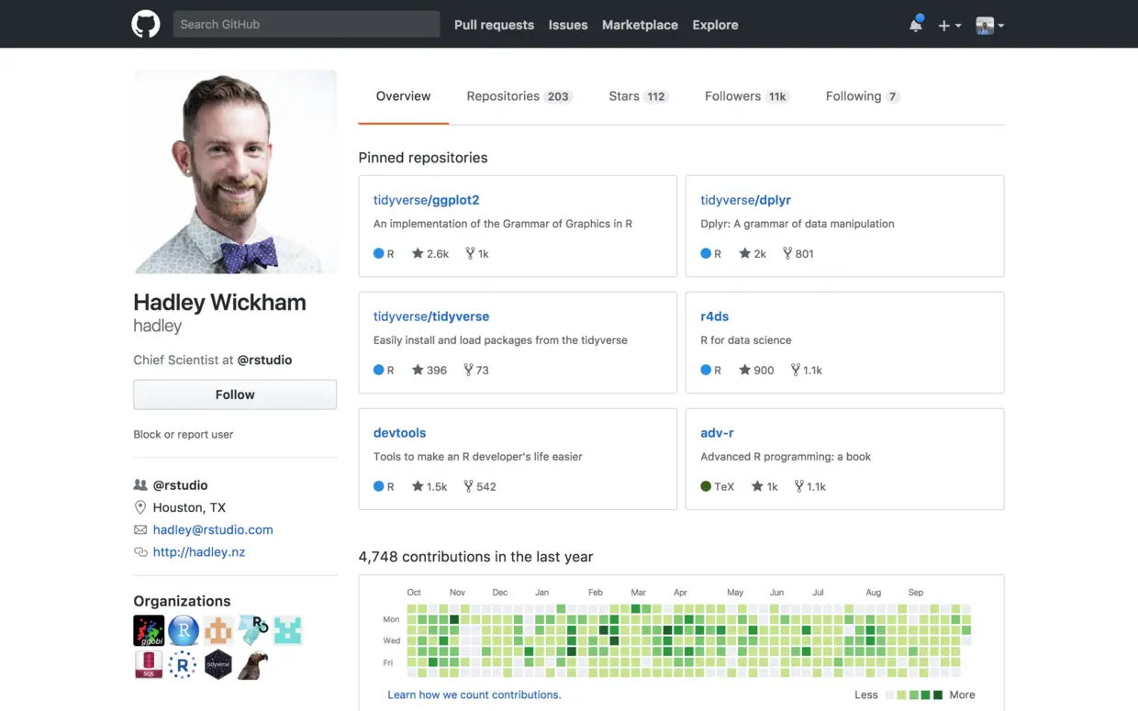Open the tidyverse/dplyr repository link

click(745, 200)
